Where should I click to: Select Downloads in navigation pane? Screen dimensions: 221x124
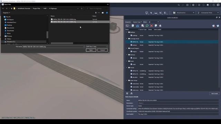pyautogui.click(x=10, y=31)
